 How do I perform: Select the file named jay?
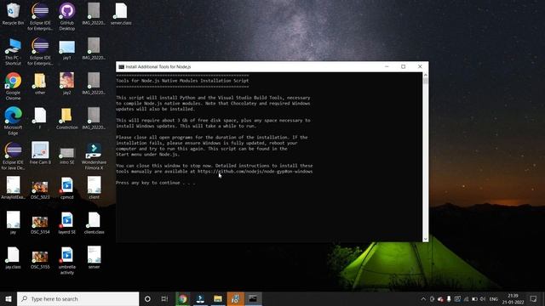(x=13, y=223)
